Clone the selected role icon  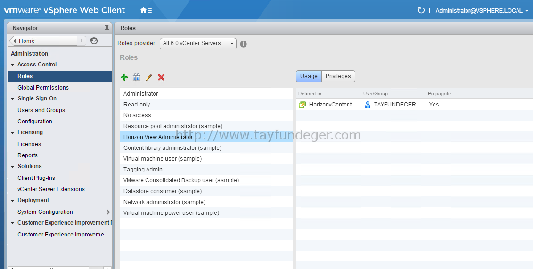click(x=137, y=77)
